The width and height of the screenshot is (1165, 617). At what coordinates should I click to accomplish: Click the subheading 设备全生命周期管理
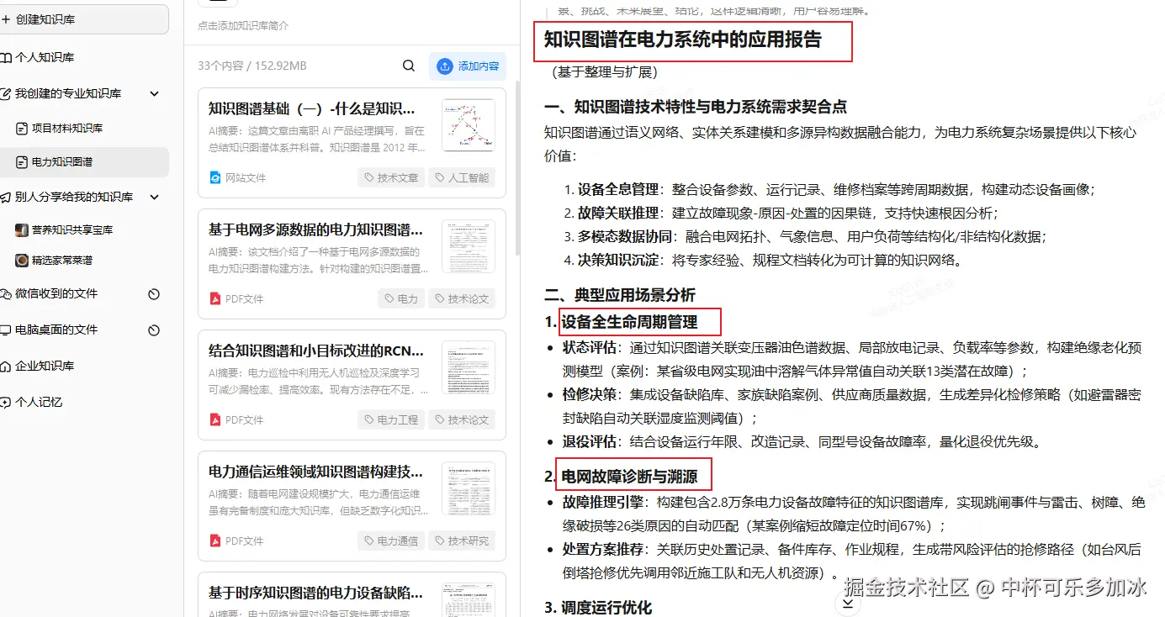coord(630,321)
